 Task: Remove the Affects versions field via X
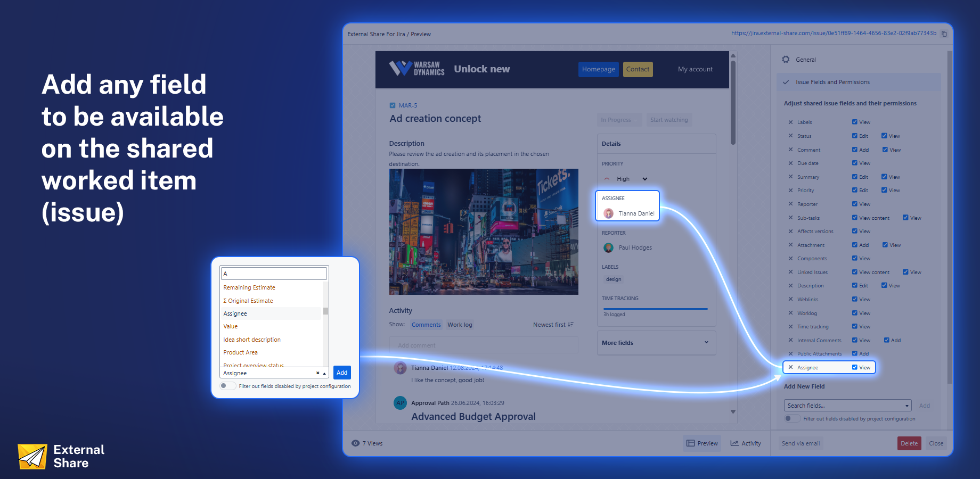click(790, 231)
